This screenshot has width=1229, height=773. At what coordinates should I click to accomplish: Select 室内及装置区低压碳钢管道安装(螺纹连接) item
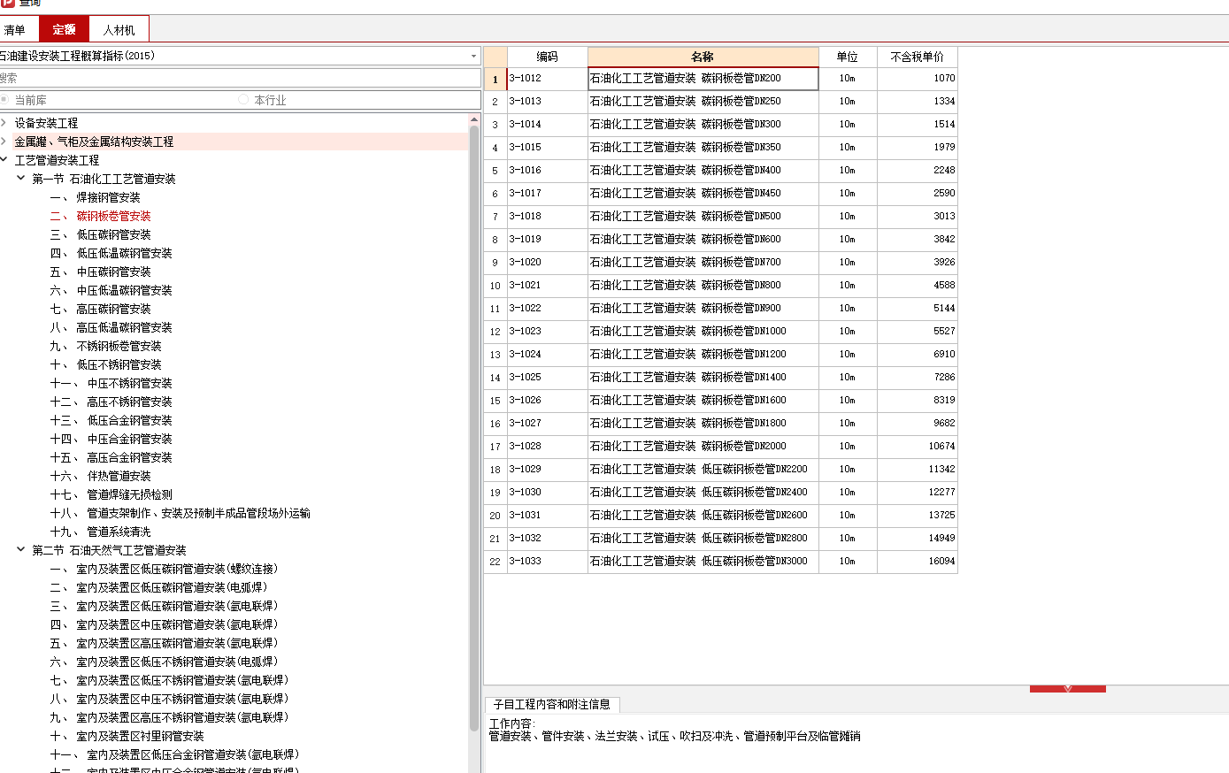tap(164, 569)
